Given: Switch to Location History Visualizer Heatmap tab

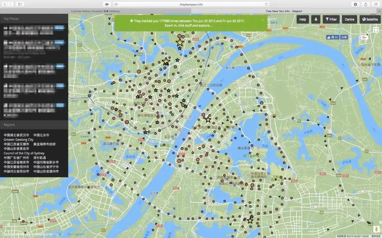Looking at the screenshot, I should pos(95,11).
